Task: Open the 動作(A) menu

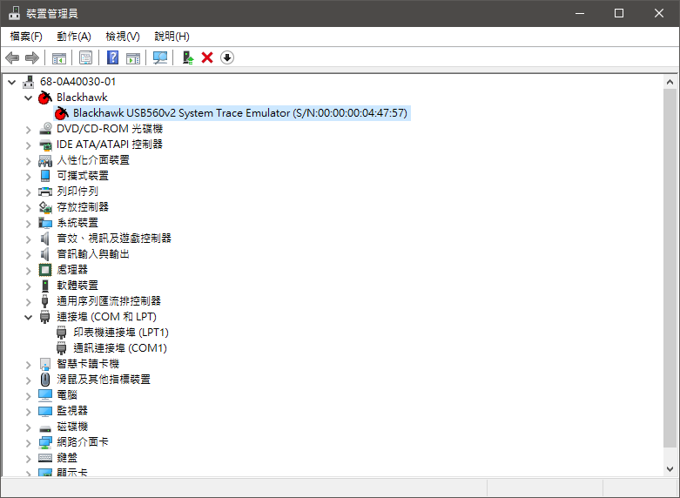Action: click(74, 37)
